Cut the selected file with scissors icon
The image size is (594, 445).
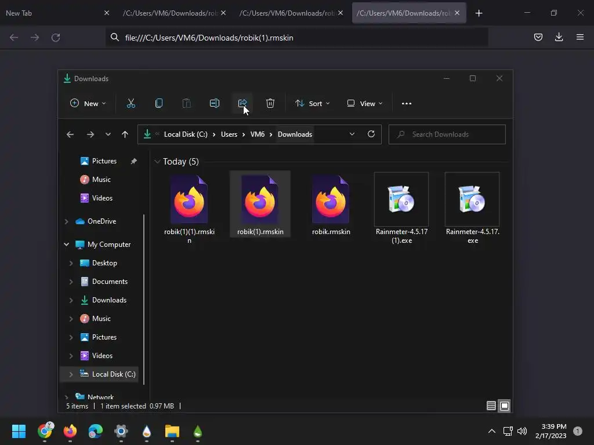pyautogui.click(x=131, y=103)
